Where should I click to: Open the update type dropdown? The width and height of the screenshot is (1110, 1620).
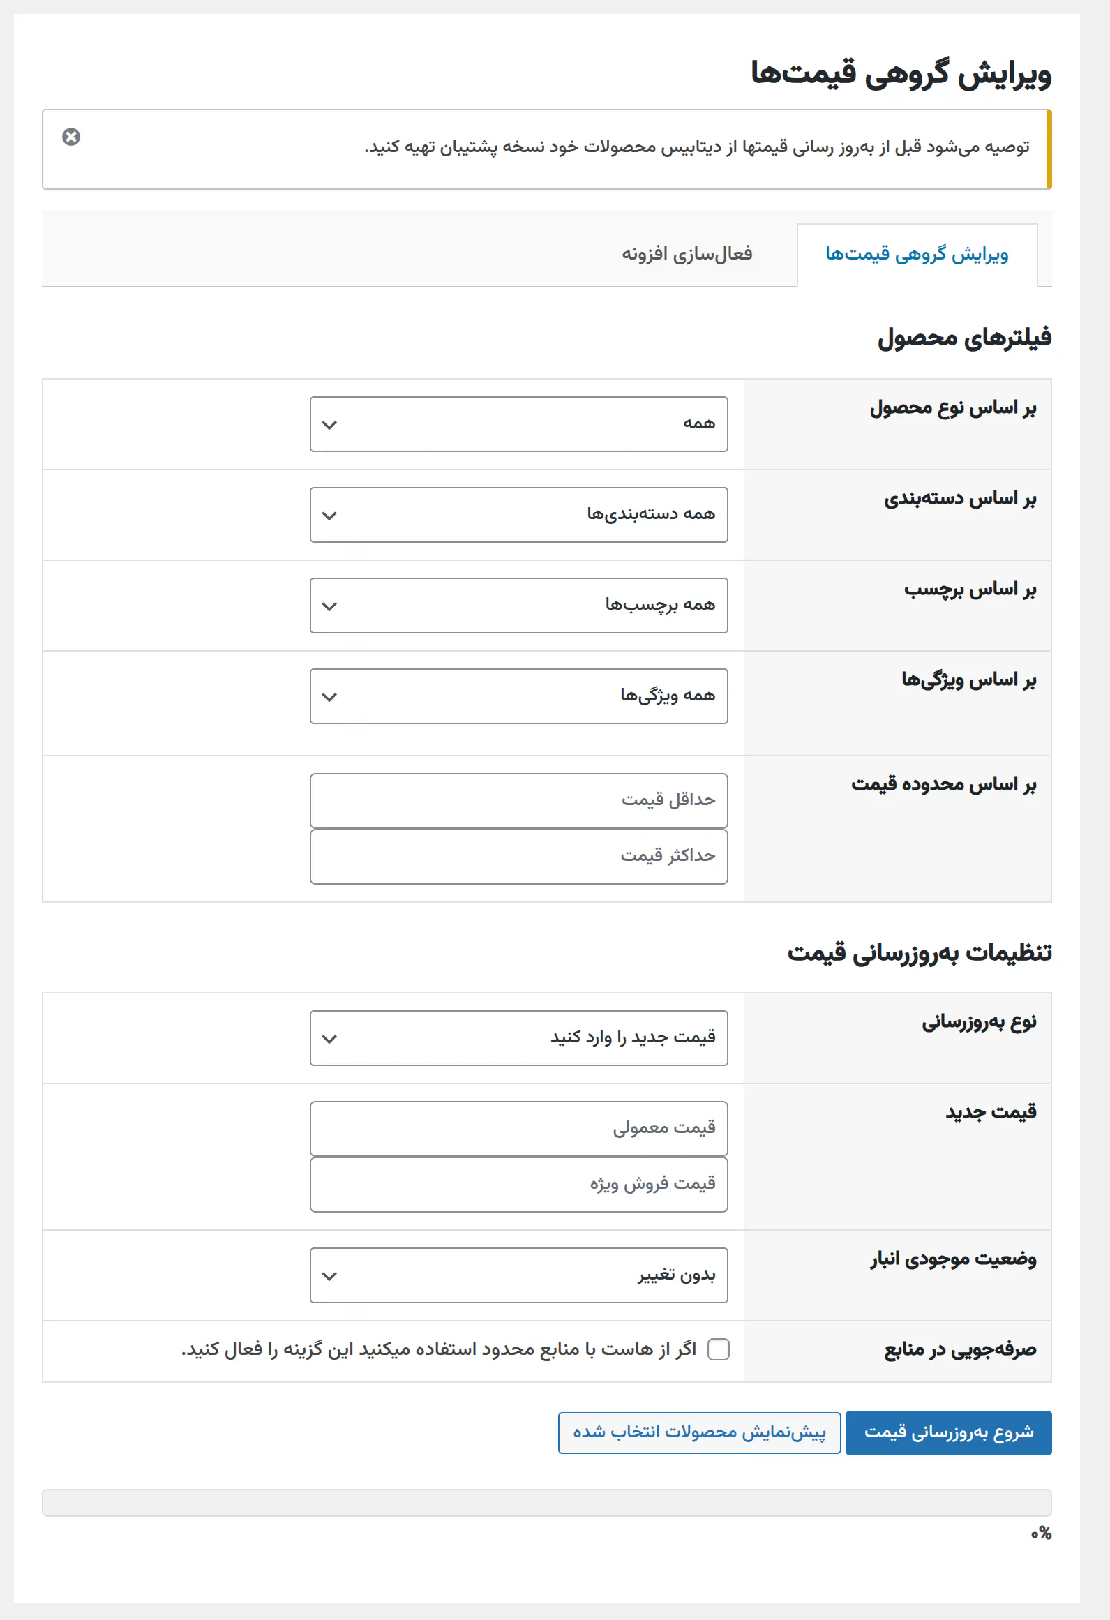(520, 1037)
